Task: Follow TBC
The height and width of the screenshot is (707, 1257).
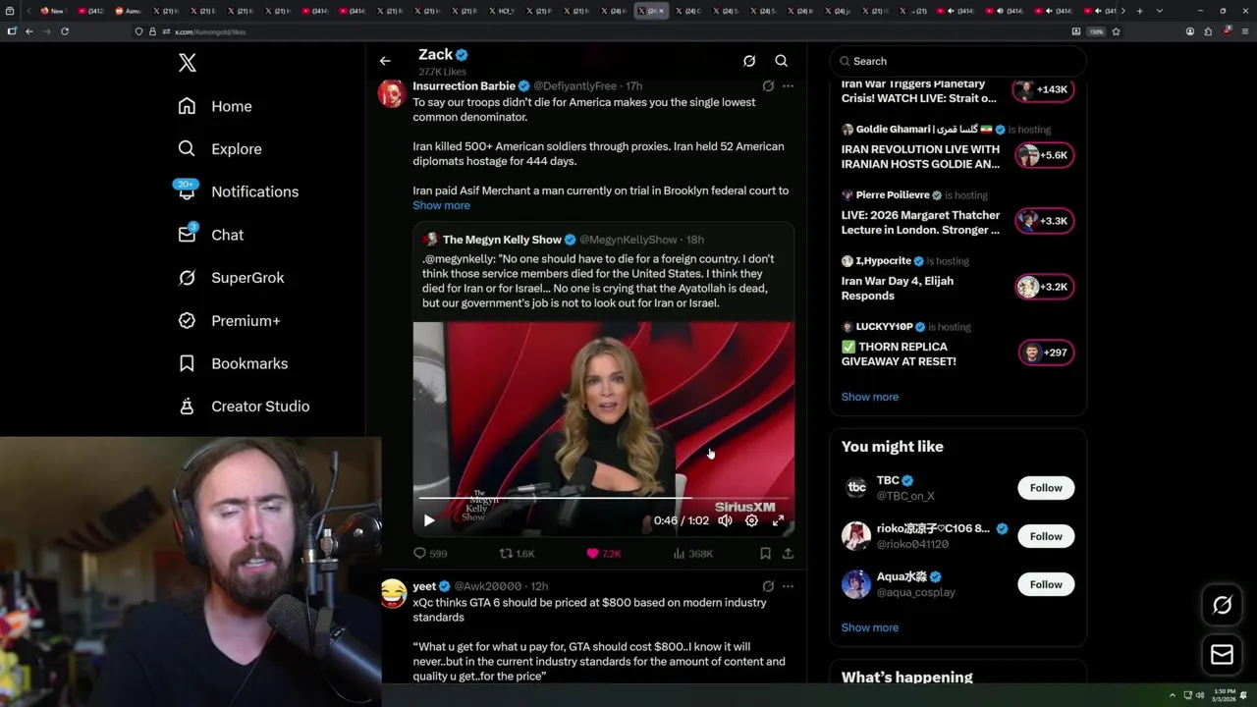Action: pyautogui.click(x=1046, y=488)
